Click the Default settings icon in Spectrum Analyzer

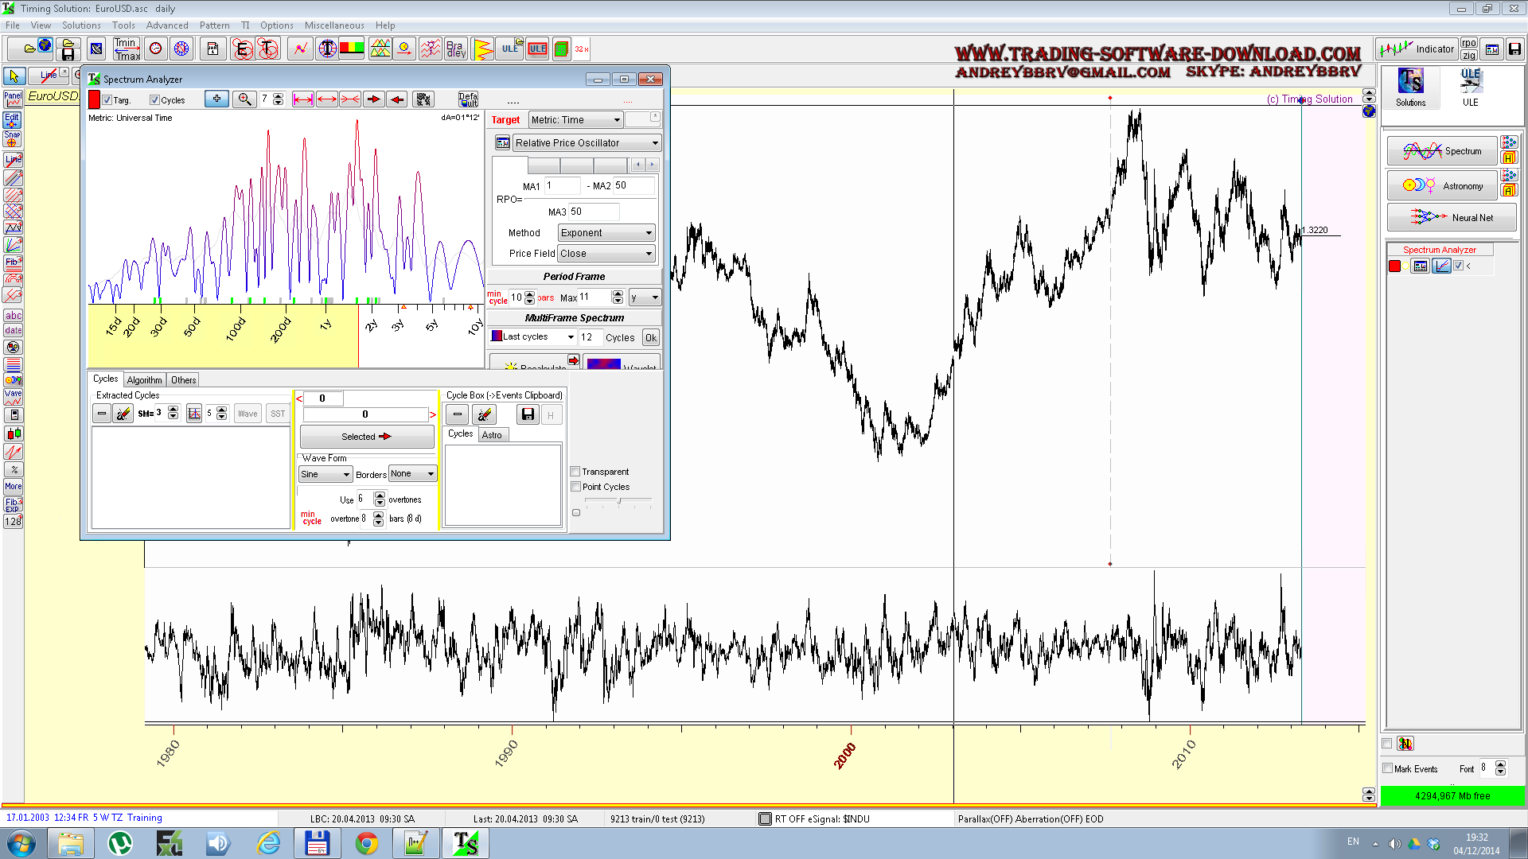pyautogui.click(x=468, y=99)
